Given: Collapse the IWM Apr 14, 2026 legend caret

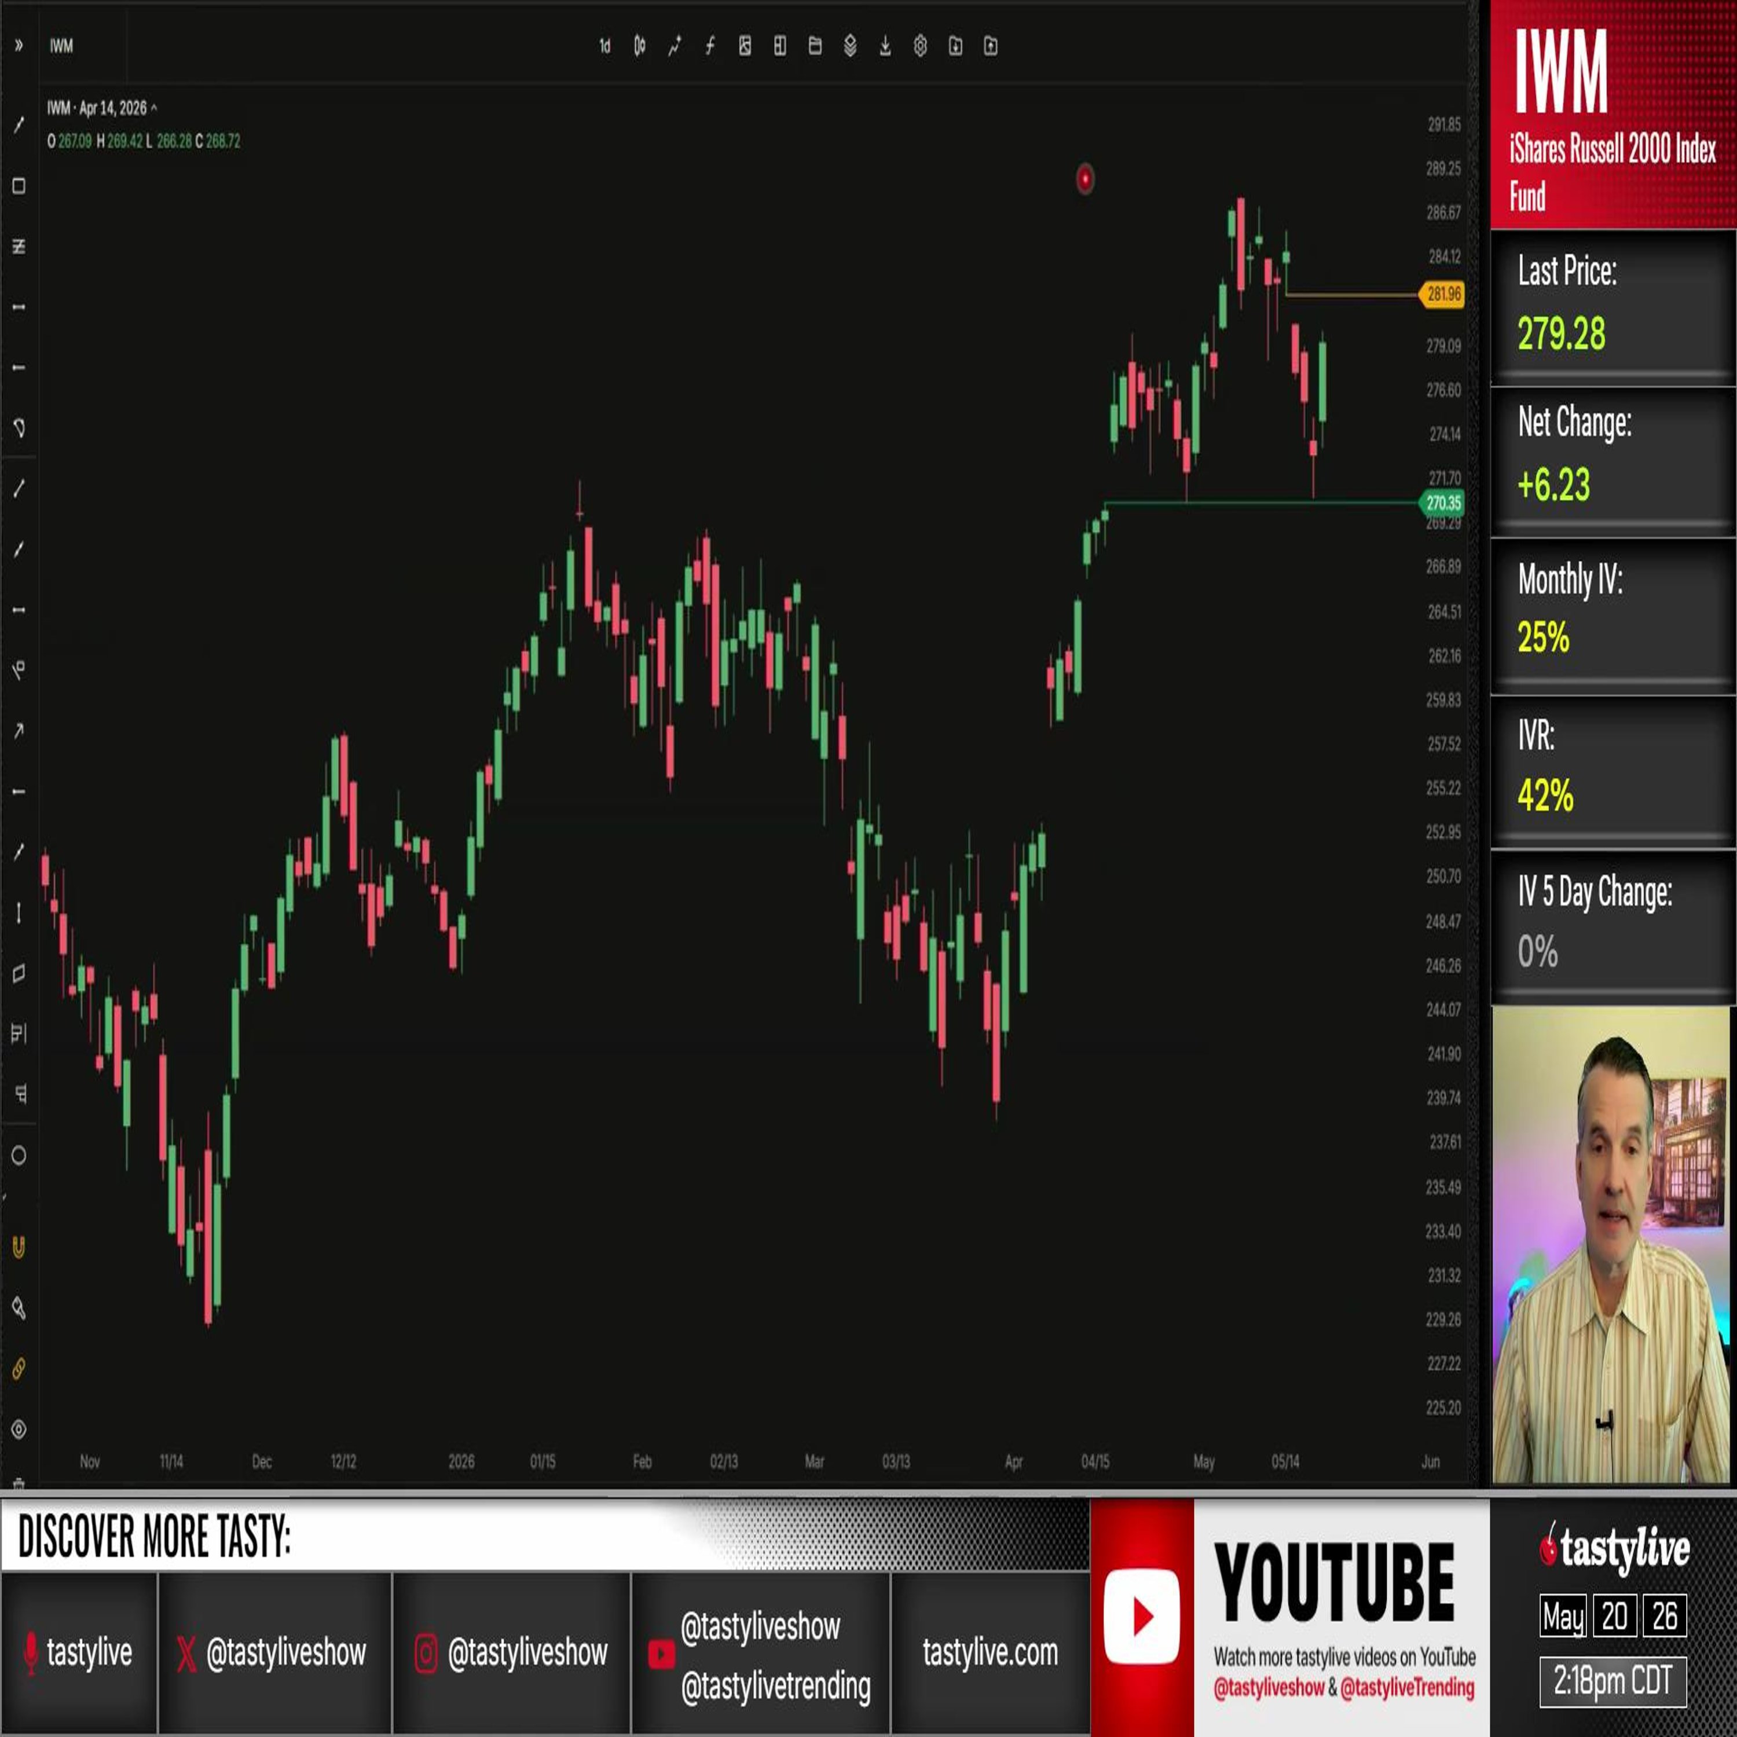Looking at the screenshot, I should pos(154,108).
